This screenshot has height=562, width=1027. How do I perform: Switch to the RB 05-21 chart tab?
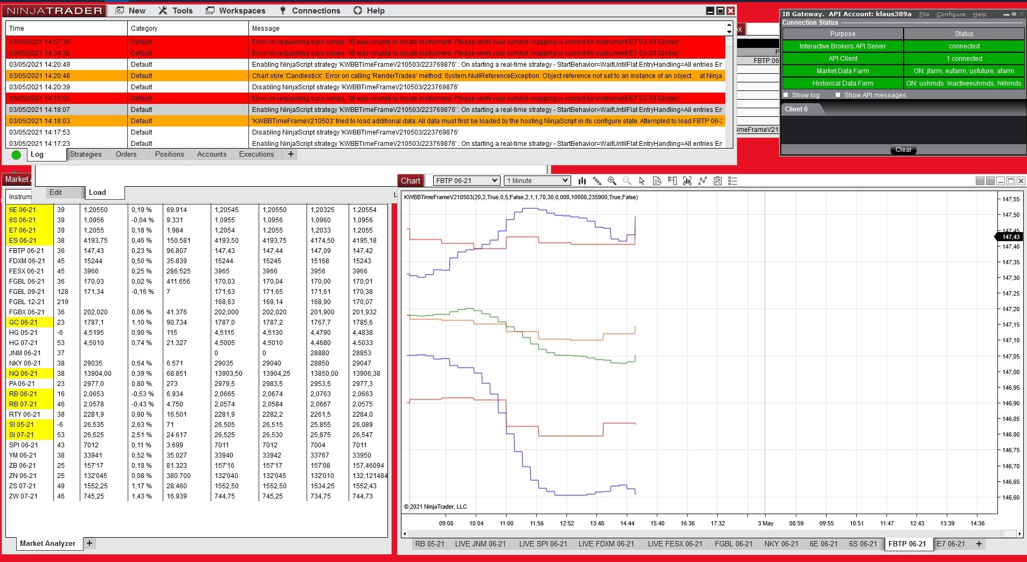pyautogui.click(x=430, y=544)
